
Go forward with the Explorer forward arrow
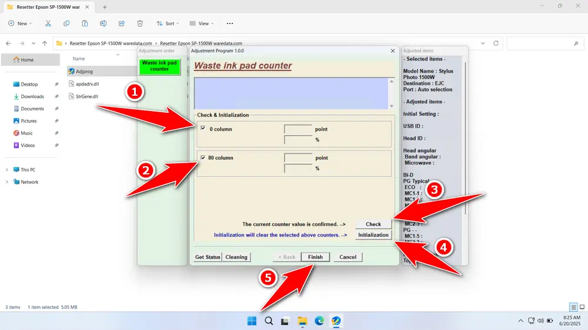(22, 43)
